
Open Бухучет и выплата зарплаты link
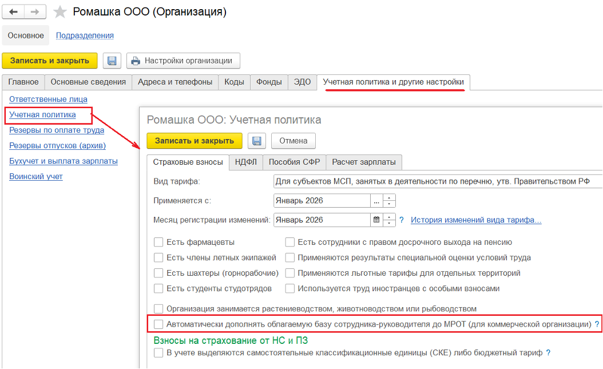point(64,161)
